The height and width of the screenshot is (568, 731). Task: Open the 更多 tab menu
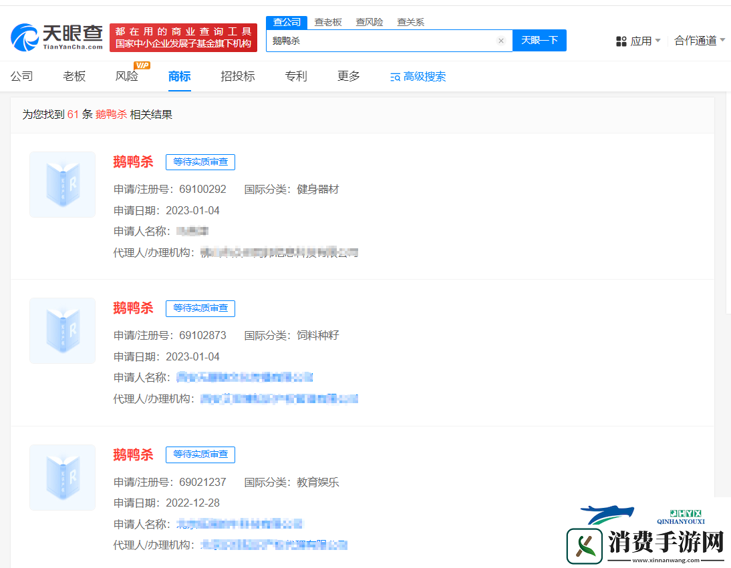[349, 76]
